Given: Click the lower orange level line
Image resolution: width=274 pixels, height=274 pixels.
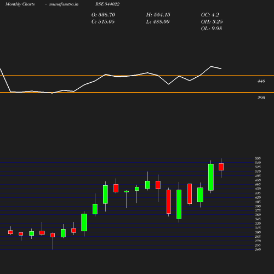Looking at the screenshot, I should click(x=137, y=93).
